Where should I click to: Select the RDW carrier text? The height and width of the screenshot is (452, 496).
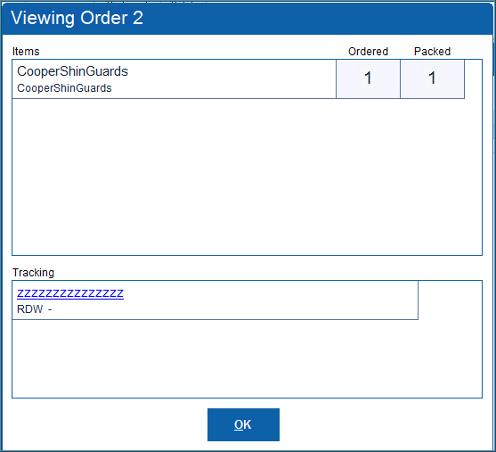click(x=29, y=309)
